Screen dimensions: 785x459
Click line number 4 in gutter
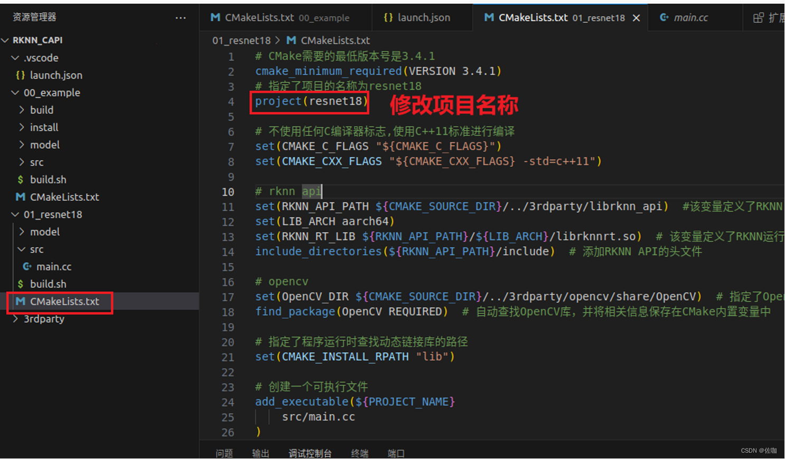(x=231, y=102)
